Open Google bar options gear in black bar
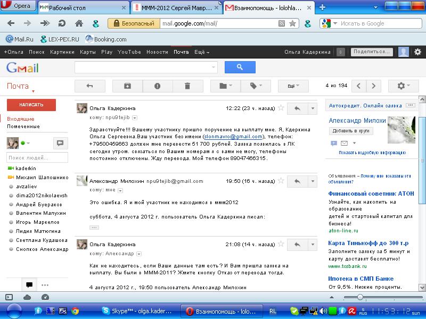The image size is (426, 319). [x=418, y=52]
